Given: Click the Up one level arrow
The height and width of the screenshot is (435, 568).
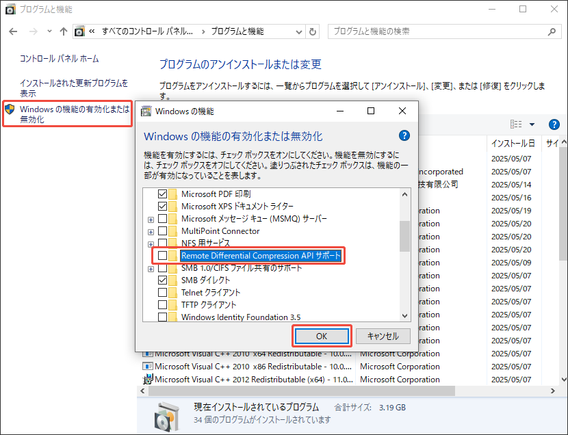Looking at the screenshot, I should pos(64,31).
